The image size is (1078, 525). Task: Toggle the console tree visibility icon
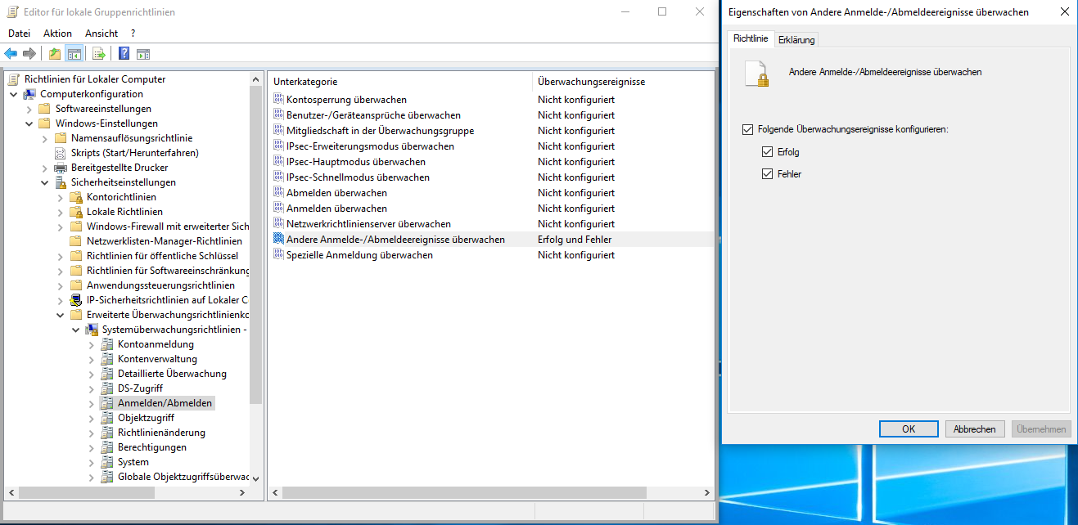[x=74, y=53]
